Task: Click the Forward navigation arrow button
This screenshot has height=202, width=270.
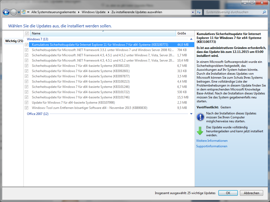Action: (13, 12)
